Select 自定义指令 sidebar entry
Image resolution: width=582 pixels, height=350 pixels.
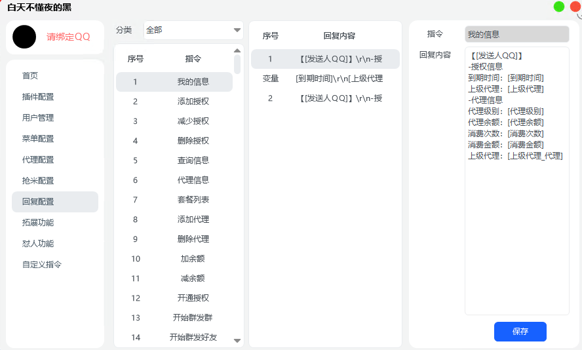click(42, 265)
